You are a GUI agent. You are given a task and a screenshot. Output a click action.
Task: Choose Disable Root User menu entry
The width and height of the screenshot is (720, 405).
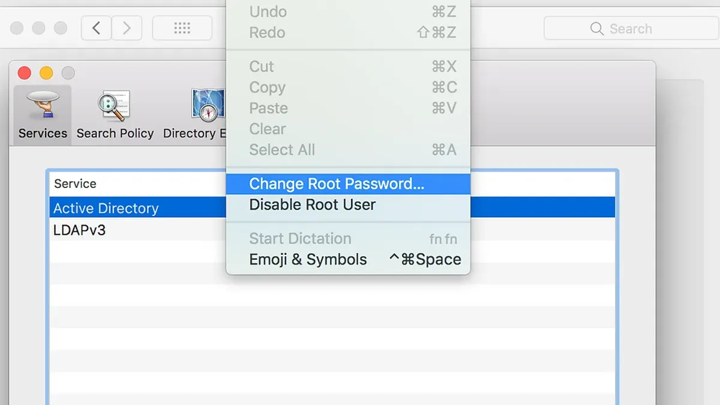coord(348,205)
